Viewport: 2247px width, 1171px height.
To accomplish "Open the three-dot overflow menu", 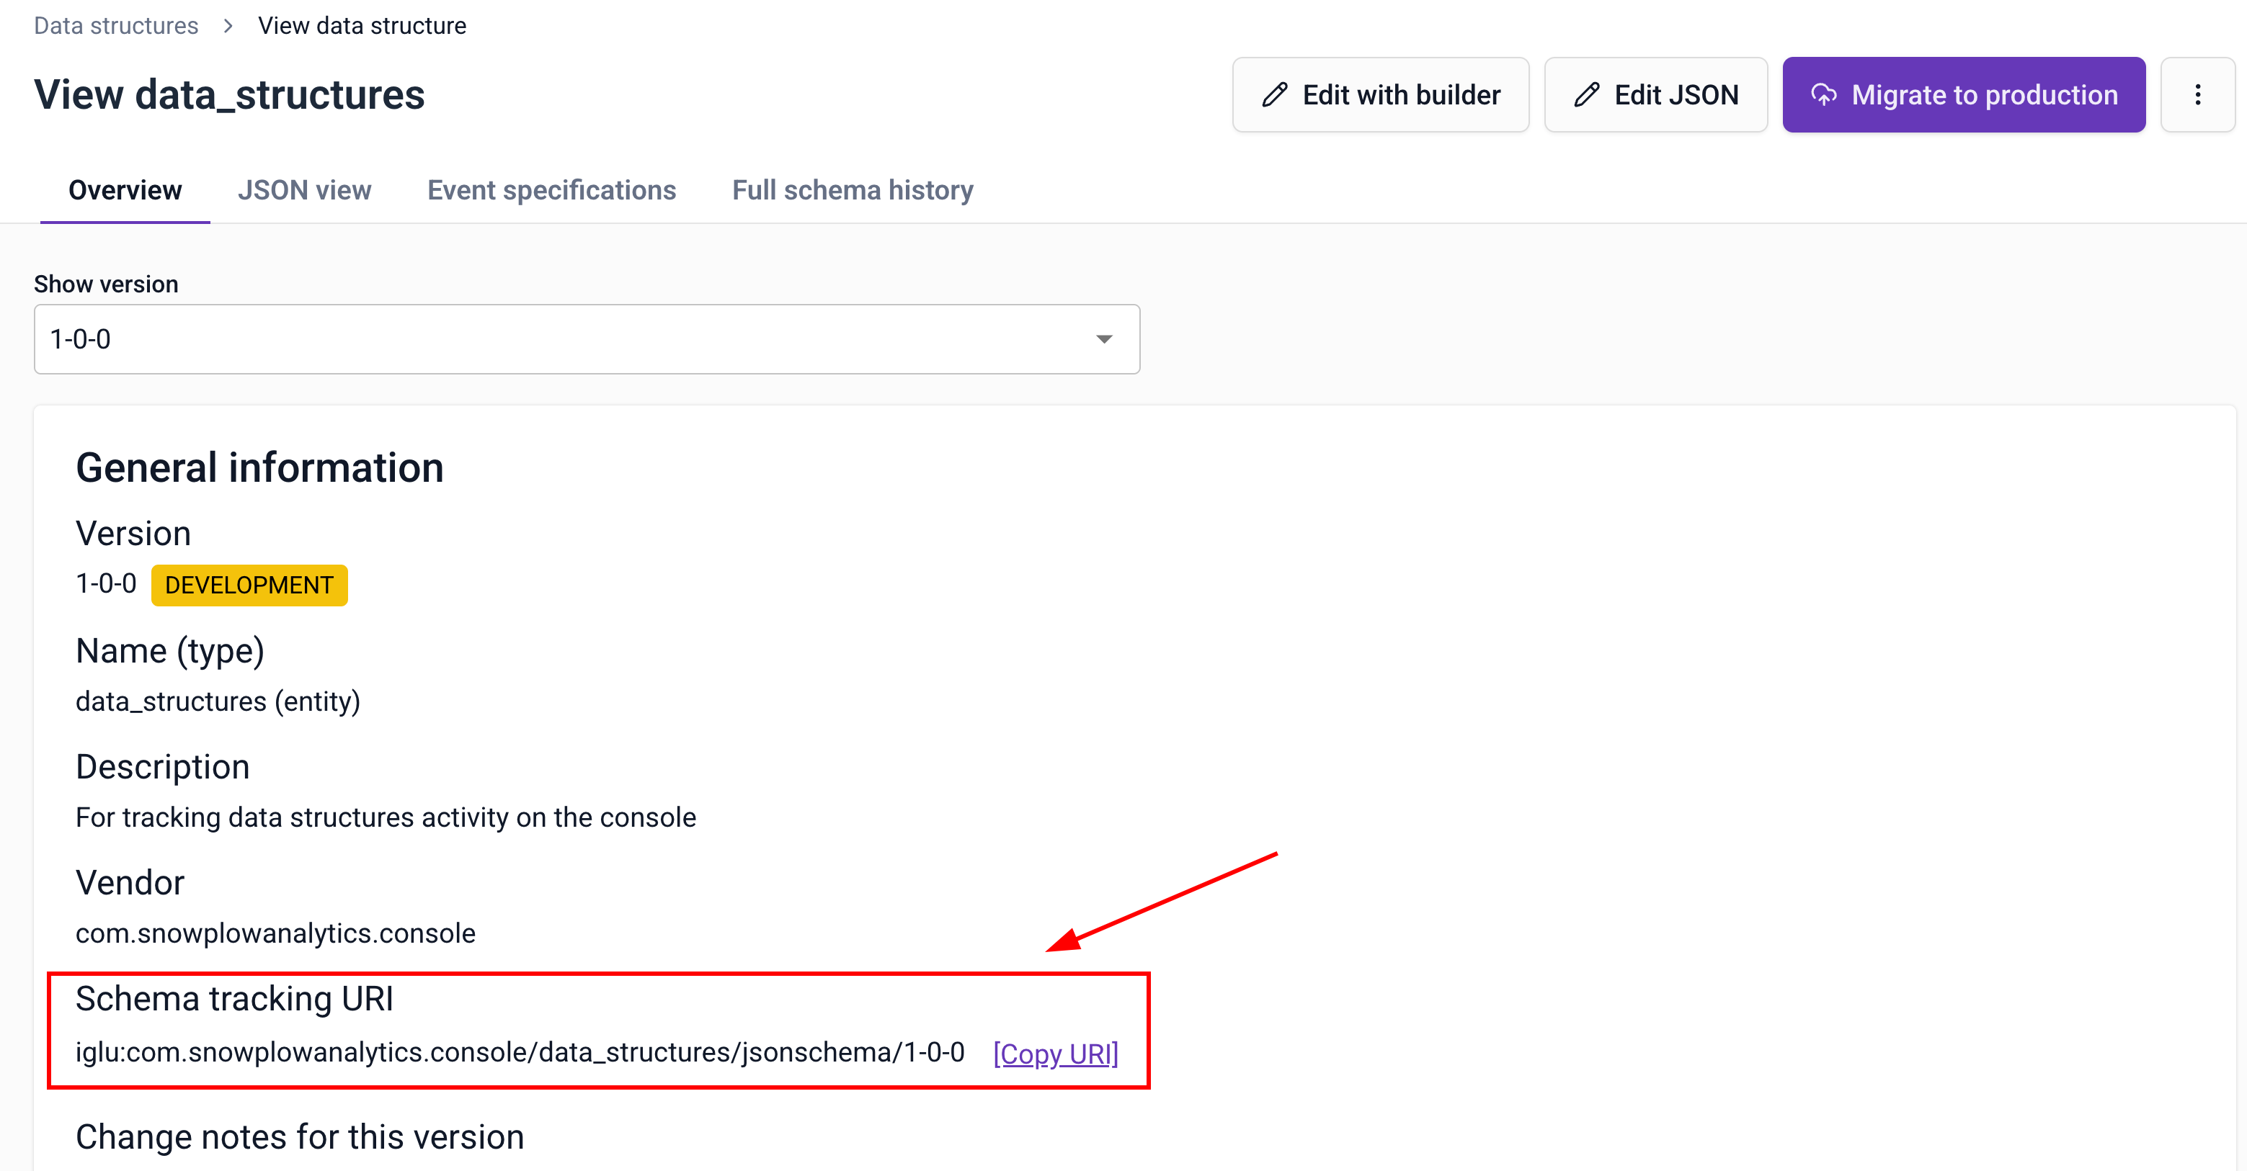I will point(2197,94).
